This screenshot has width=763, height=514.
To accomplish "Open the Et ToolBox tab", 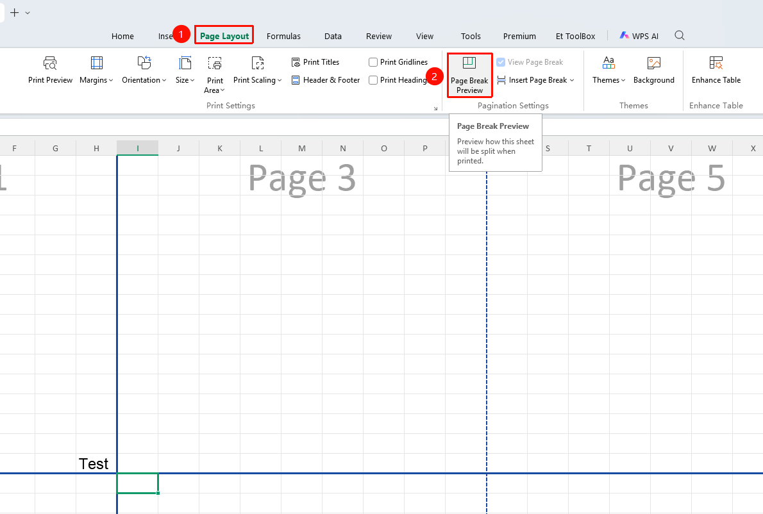I will (x=575, y=36).
